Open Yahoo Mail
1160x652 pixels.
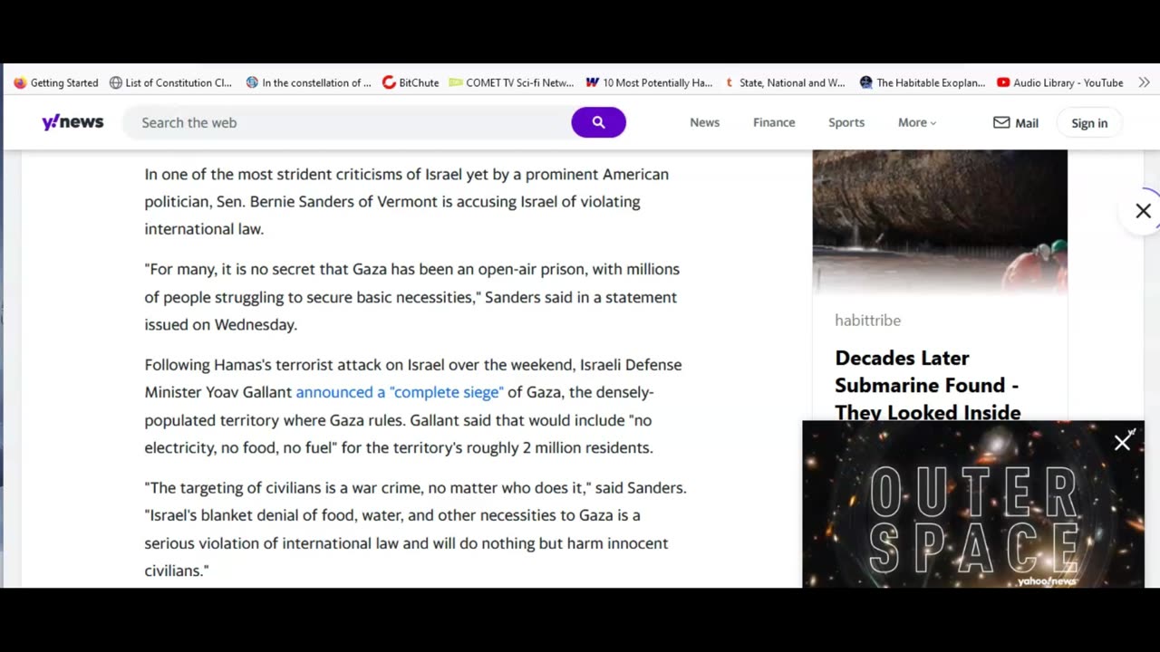(1016, 122)
